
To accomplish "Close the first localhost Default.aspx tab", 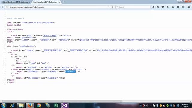I will click(x=29, y=2).
